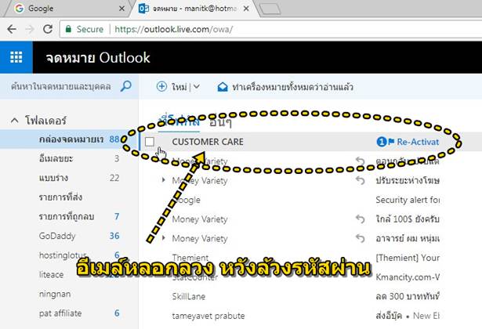Screen dimensions: 482x329
Task: Open the Kmancity.com subject email
Action: pos(408,277)
